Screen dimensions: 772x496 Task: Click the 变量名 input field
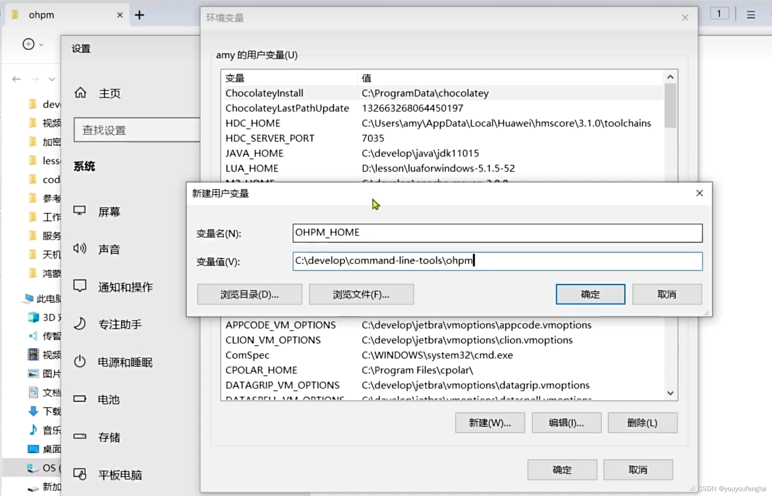(x=497, y=233)
